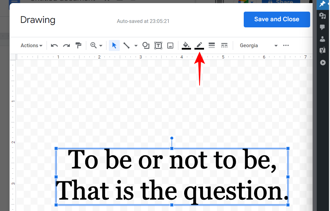Open the Georgia font dropdown

(x=258, y=45)
